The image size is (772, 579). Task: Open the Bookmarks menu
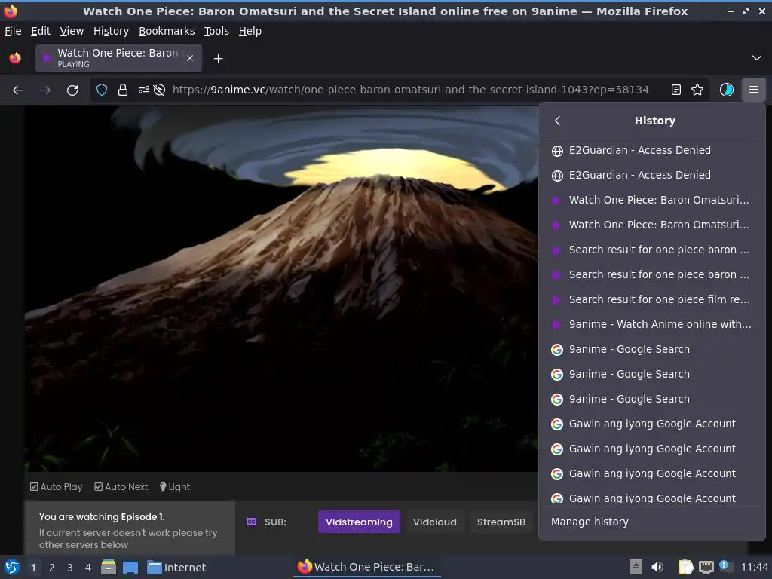click(167, 31)
